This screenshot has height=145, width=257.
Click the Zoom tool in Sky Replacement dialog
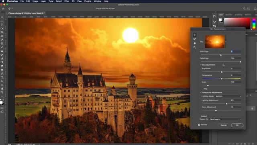point(194,48)
